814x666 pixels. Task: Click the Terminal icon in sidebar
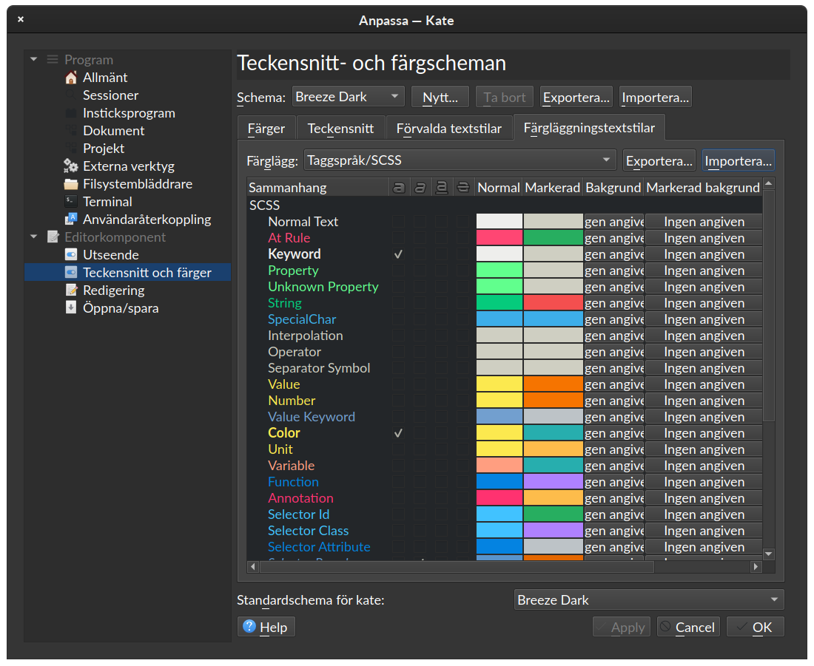pyautogui.click(x=70, y=202)
